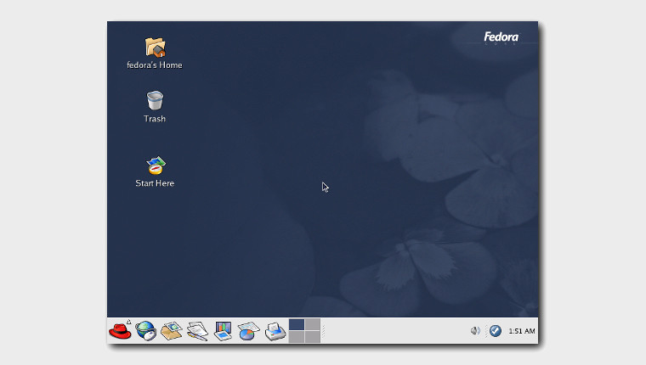Open the email client launcher

172,331
